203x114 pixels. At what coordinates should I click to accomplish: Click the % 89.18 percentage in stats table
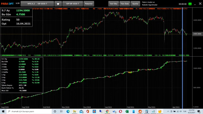(36, 59)
